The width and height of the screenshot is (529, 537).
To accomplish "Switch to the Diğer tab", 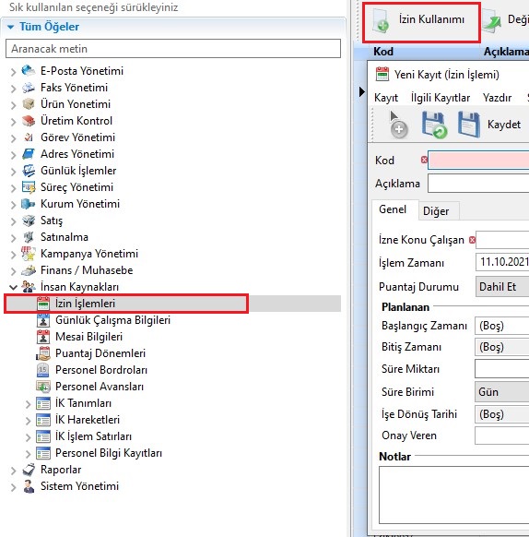I will 436,211.
